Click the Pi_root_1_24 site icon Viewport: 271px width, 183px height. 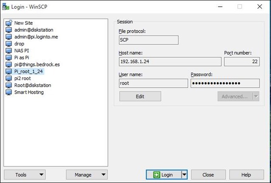(x=8, y=72)
